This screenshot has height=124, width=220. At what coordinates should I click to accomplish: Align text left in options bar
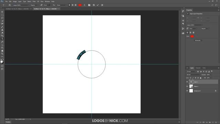point(69,5)
